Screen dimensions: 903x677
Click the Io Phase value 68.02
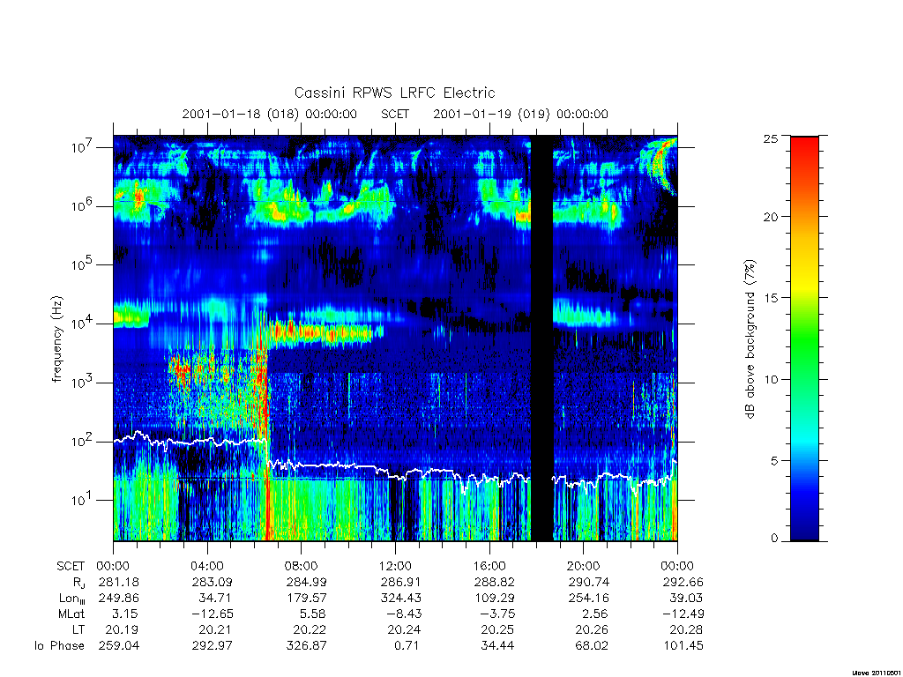[x=592, y=646]
